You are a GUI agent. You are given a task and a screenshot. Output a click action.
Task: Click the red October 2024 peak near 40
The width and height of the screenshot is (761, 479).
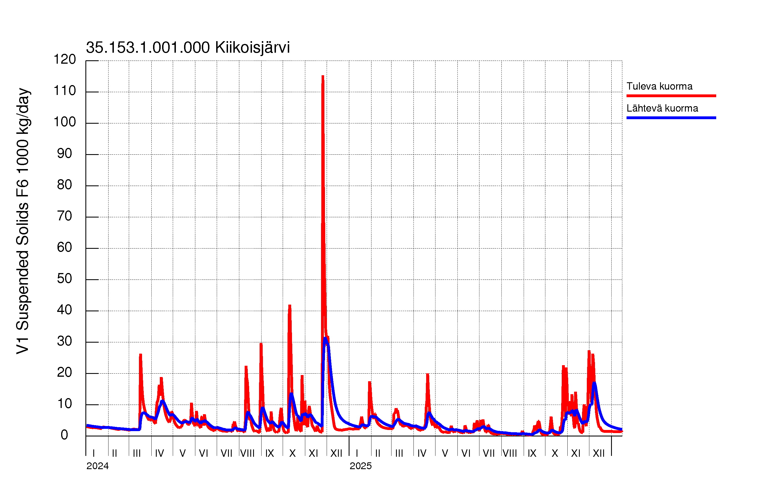coord(289,307)
